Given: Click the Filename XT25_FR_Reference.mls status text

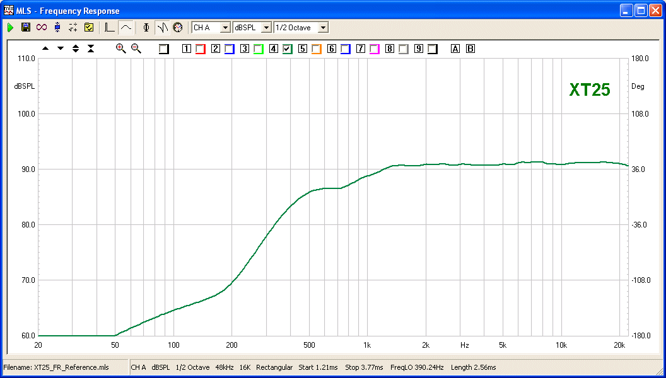Looking at the screenshot, I should point(56,367).
